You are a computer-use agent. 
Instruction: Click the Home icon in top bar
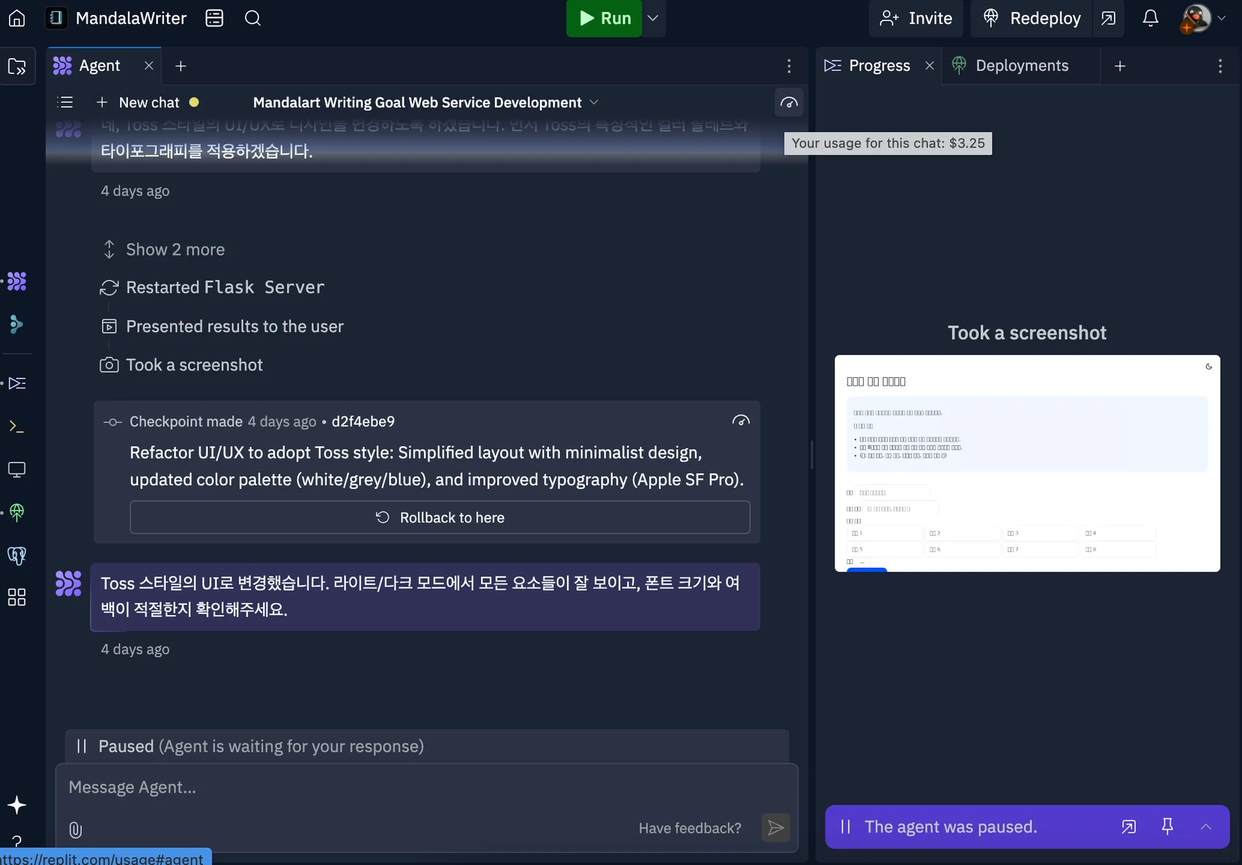coord(17,18)
